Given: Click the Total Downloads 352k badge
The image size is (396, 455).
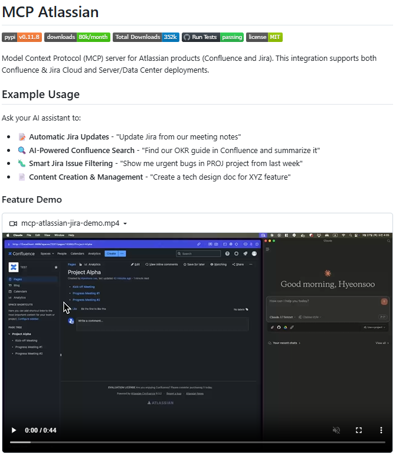Looking at the screenshot, I should click(146, 37).
